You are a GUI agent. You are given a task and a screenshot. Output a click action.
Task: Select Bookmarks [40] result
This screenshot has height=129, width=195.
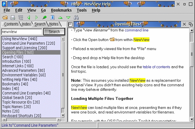pyautogui.click(x=31, y=84)
